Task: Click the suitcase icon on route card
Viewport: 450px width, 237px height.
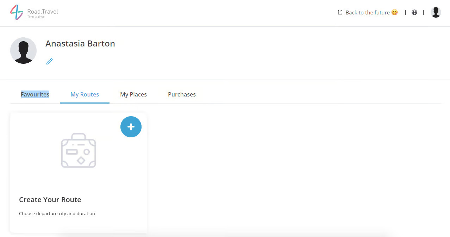Action: tap(79, 150)
